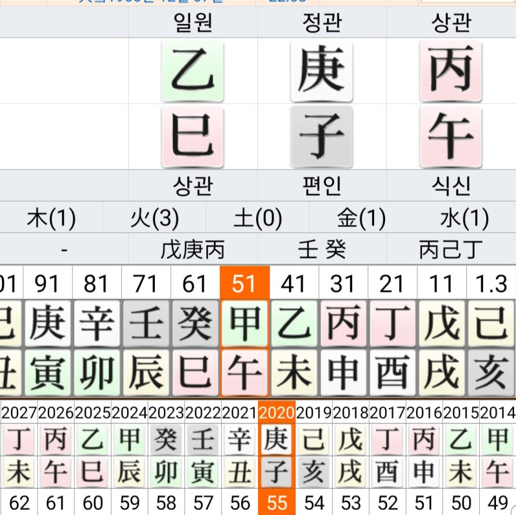
Task: Select the 정관 header label
Action: pos(322,23)
